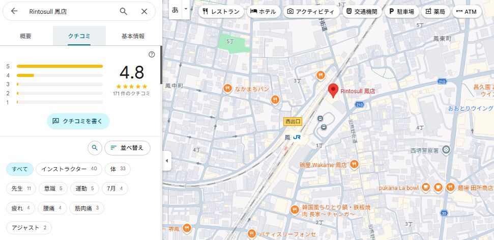Image resolution: width=494 pixels, height=240 pixels.
Task: Toggle the インストラクター filter chip
Action: pyautogui.click(x=69, y=169)
